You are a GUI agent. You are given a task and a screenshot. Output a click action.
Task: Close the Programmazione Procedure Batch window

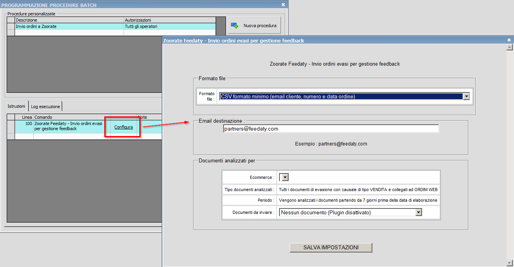pyautogui.click(x=283, y=5)
